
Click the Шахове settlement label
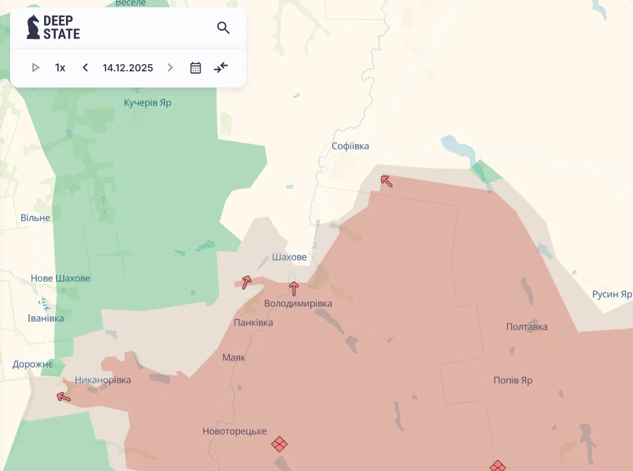coord(289,258)
